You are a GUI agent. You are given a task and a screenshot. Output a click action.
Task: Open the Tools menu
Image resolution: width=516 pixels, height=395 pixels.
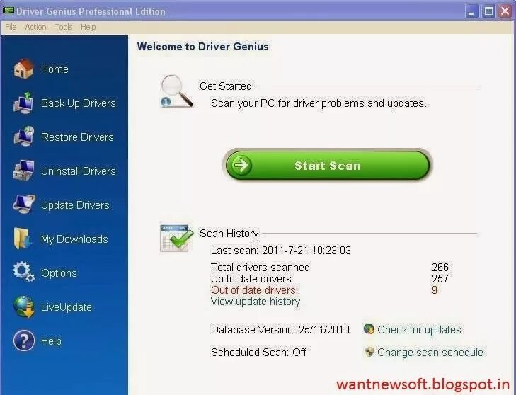[x=64, y=27]
